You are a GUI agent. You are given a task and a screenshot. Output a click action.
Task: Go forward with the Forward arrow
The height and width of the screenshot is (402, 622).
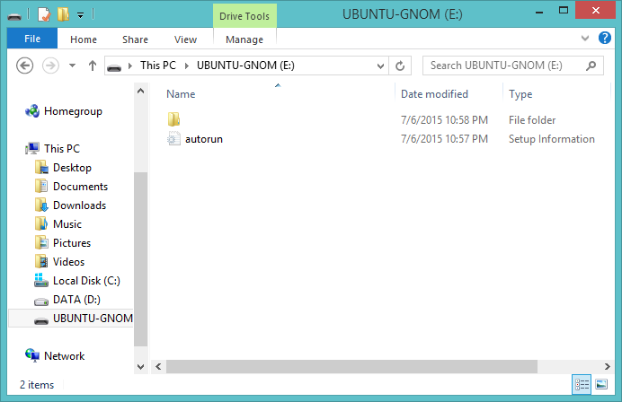pyautogui.click(x=50, y=66)
